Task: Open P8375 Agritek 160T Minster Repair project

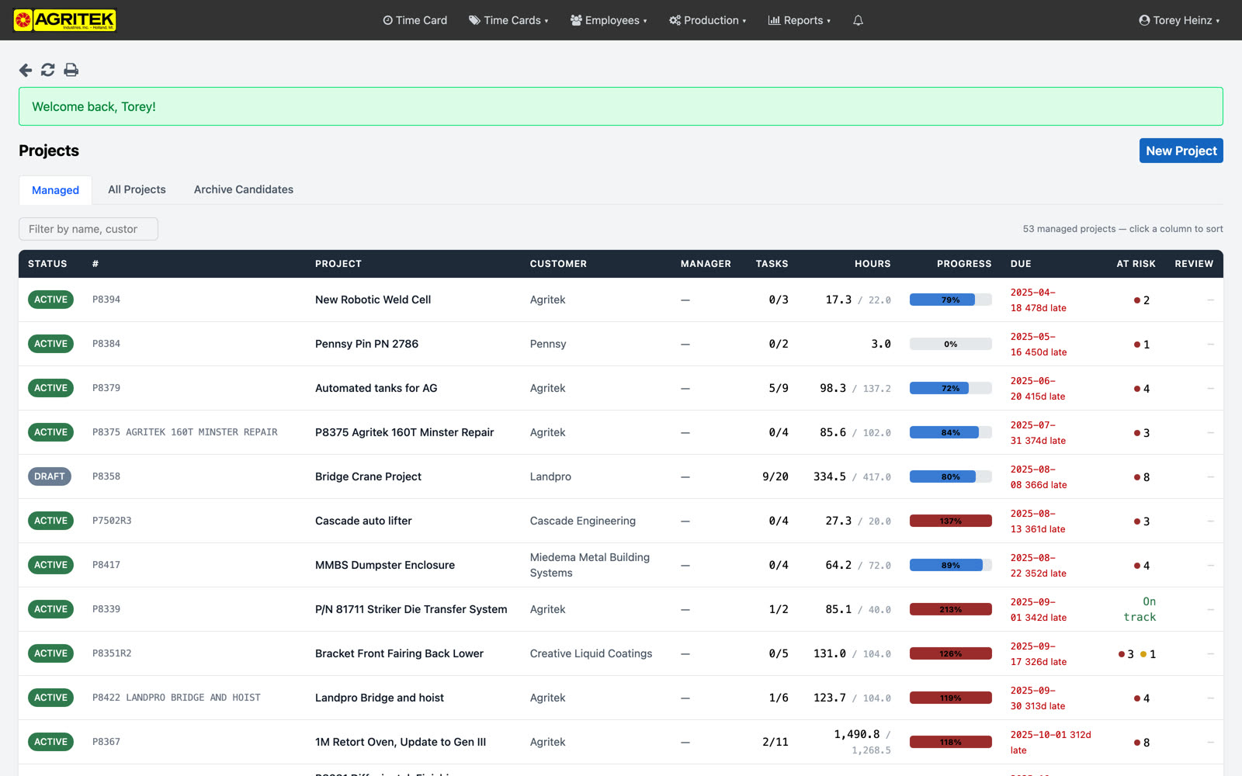Action: pos(404,432)
